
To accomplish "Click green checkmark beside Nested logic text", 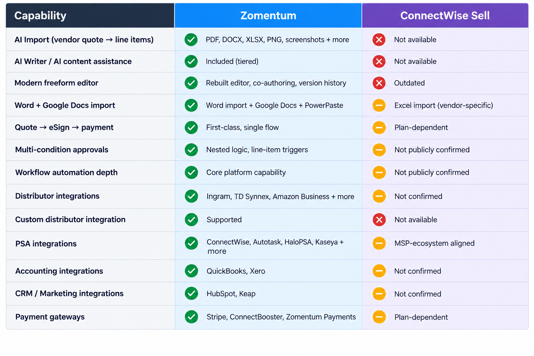I will pyautogui.click(x=191, y=150).
